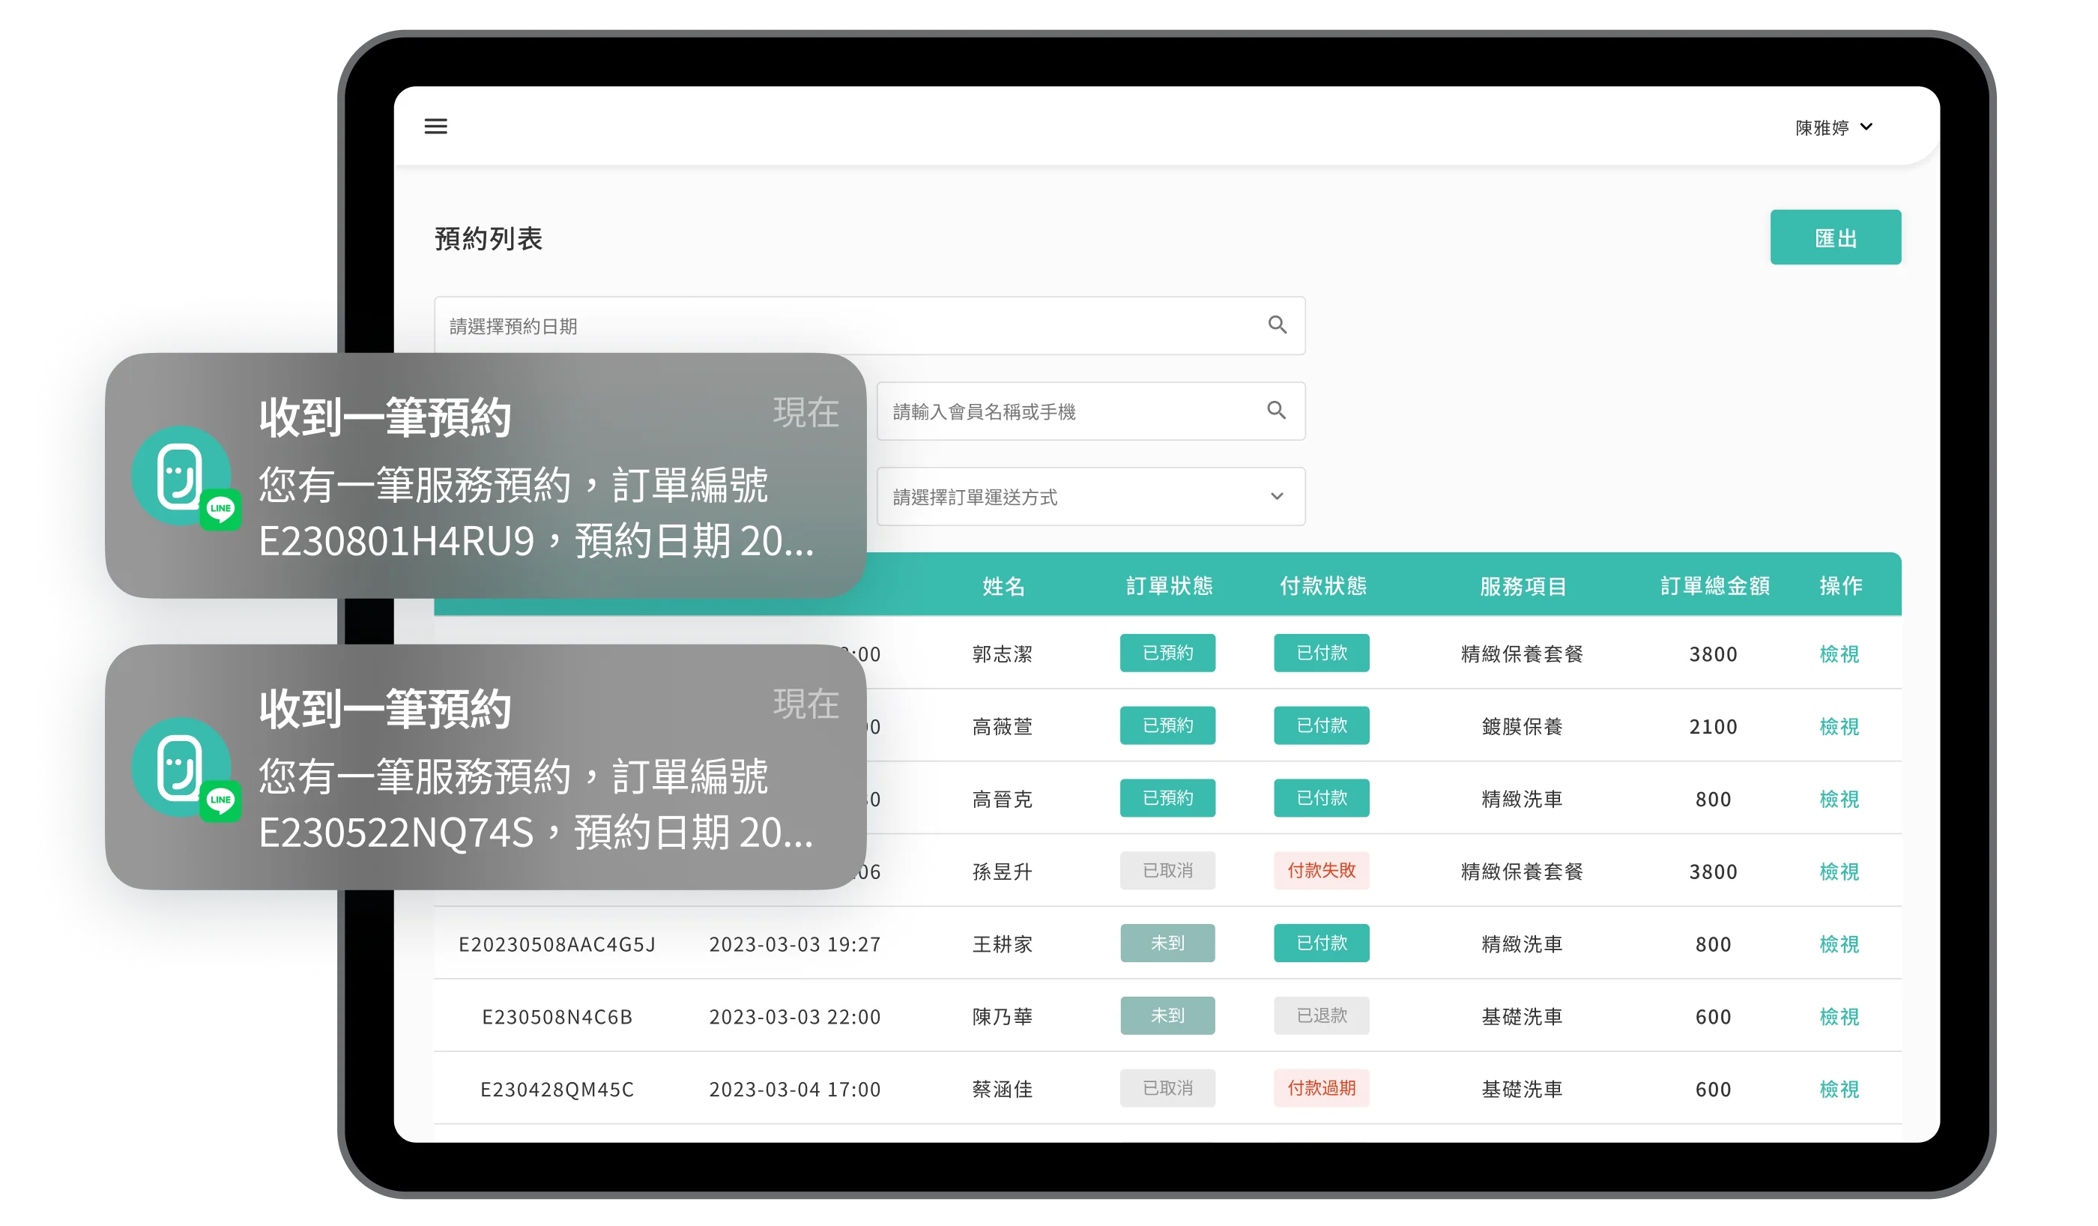
Task: Click 已預約 status badge for 郭志潔
Action: [1167, 653]
